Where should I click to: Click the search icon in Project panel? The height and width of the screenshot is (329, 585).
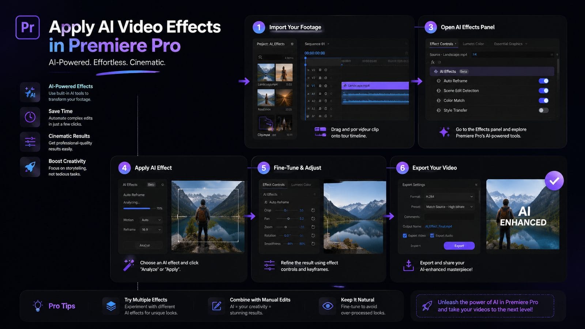pyautogui.click(x=260, y=57)
